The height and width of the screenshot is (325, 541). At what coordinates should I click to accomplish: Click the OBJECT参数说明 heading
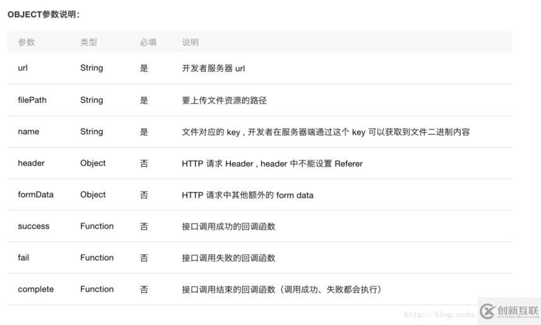(x=44, y=15)
